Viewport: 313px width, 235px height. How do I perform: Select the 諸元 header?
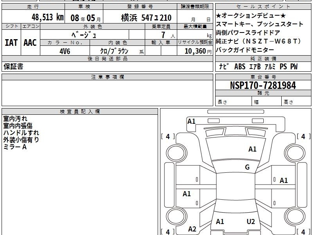(x=263, y=93)
